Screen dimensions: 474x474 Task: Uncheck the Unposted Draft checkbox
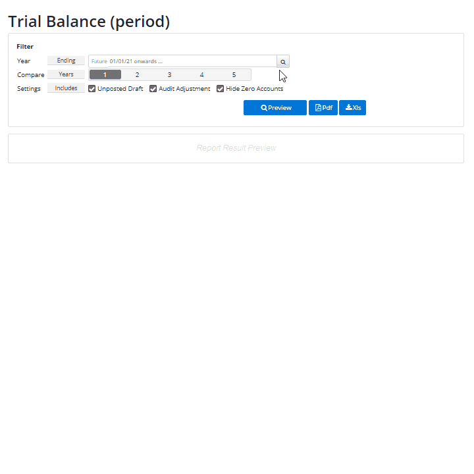[92, 89]
